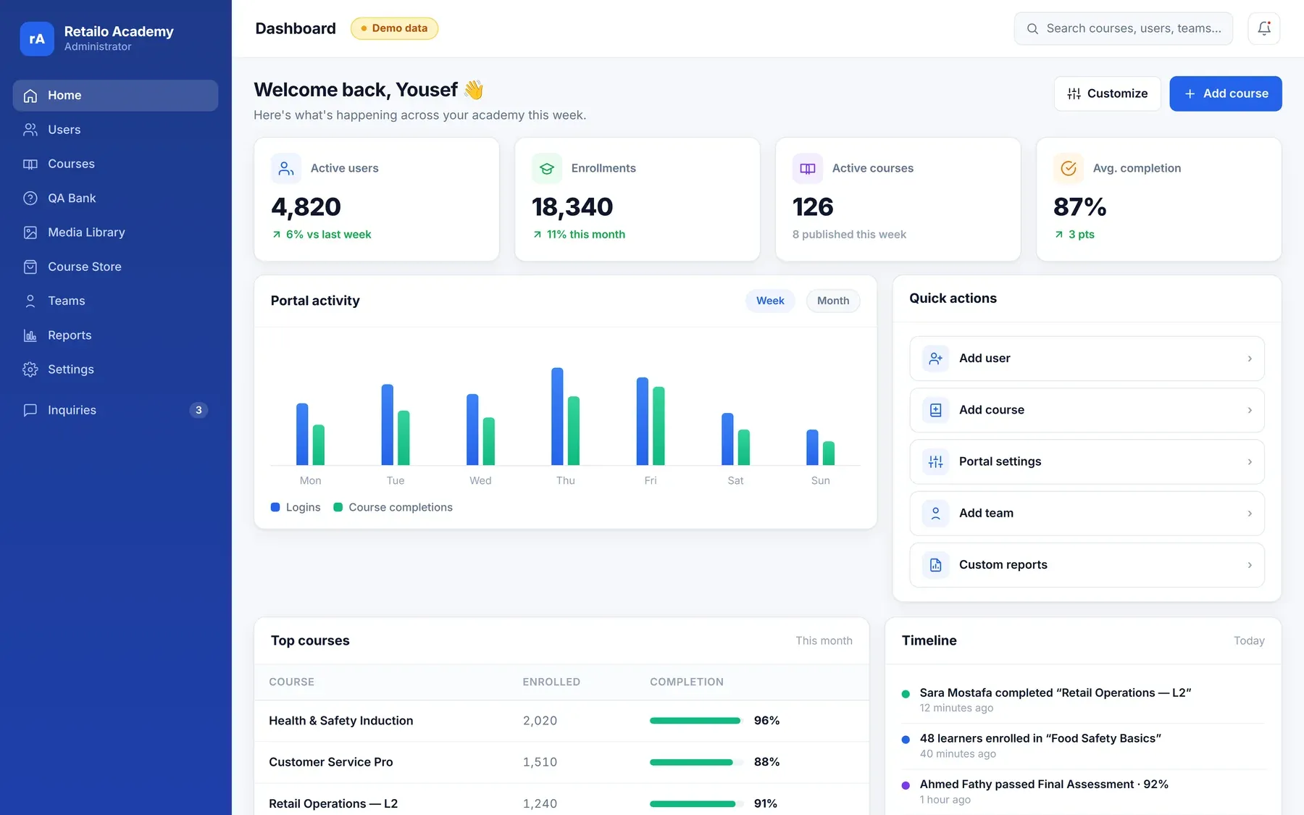Click the Active users card icon
The image size is (1304, 815).
(286, 168)
